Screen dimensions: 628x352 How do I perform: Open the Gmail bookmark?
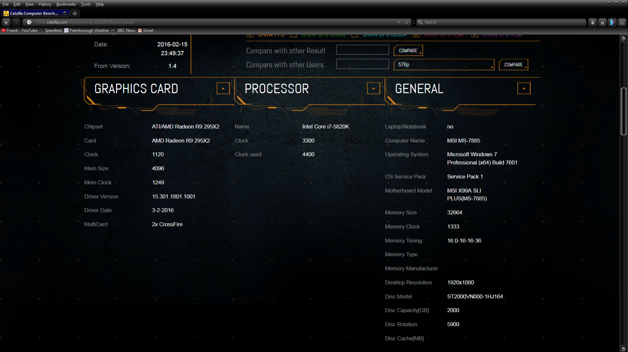click(146, 30)
